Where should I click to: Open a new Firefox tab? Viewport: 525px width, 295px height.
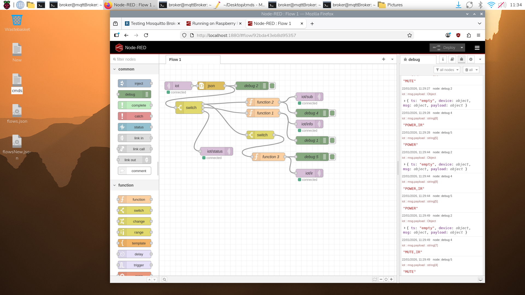312,24
